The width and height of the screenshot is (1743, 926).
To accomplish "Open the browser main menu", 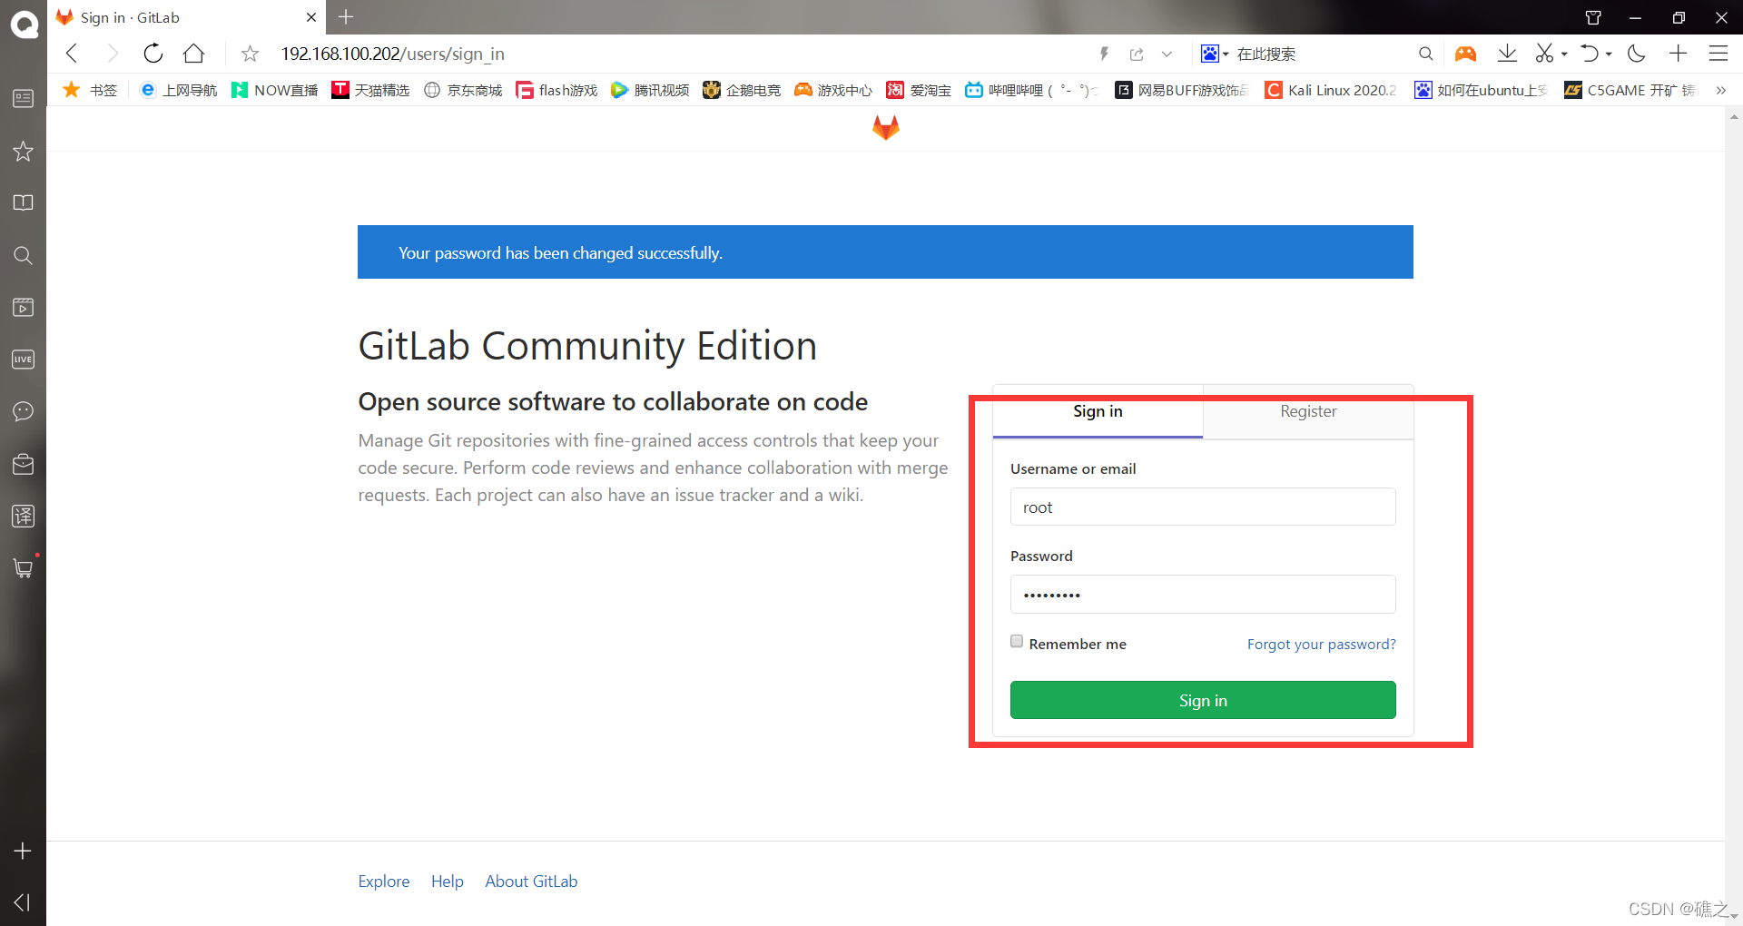I will pos(1718,54).
